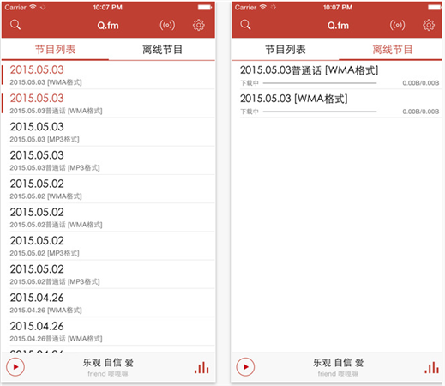Tap 0.00B/0.00B size of 2015.05.03普通话 download
The image size is (445, 386).
pyautogui.click(x=421, y=83)
